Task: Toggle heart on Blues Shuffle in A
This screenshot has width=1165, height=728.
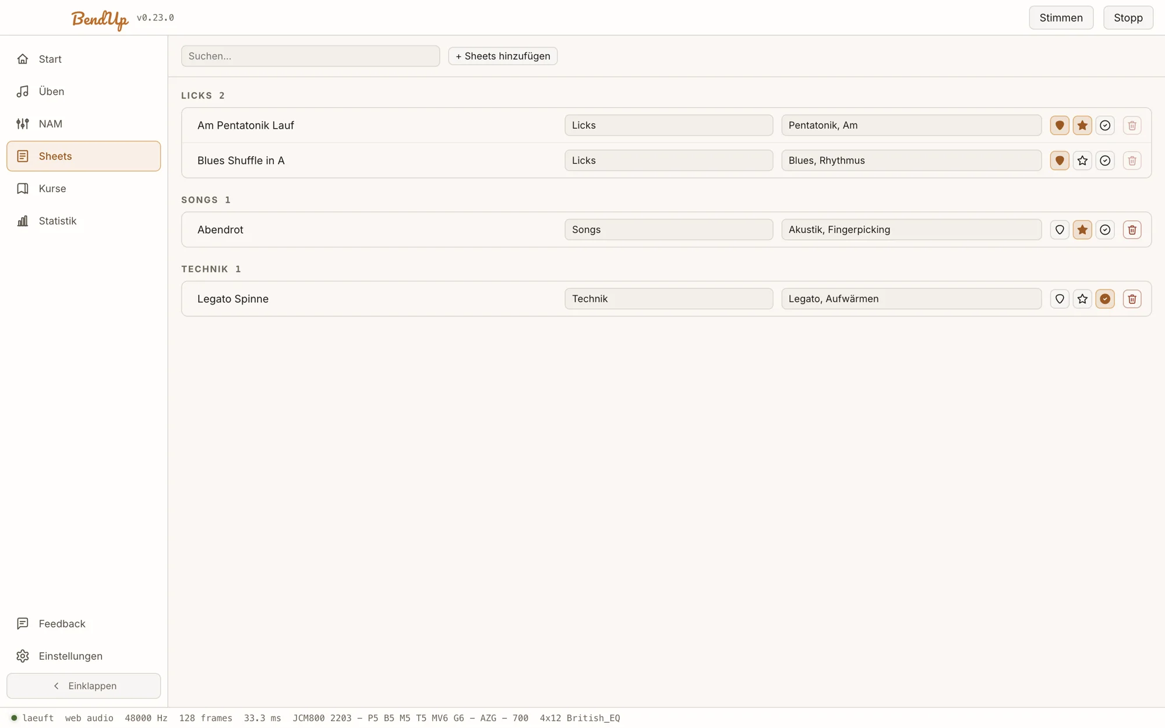Action: pyautogui.click(x=1060, y=160)
